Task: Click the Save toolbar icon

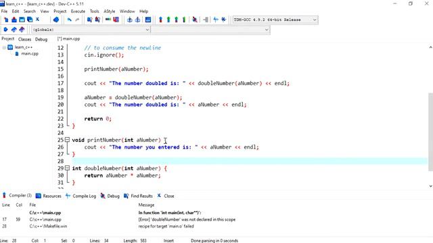Action: tap(22, 20)
